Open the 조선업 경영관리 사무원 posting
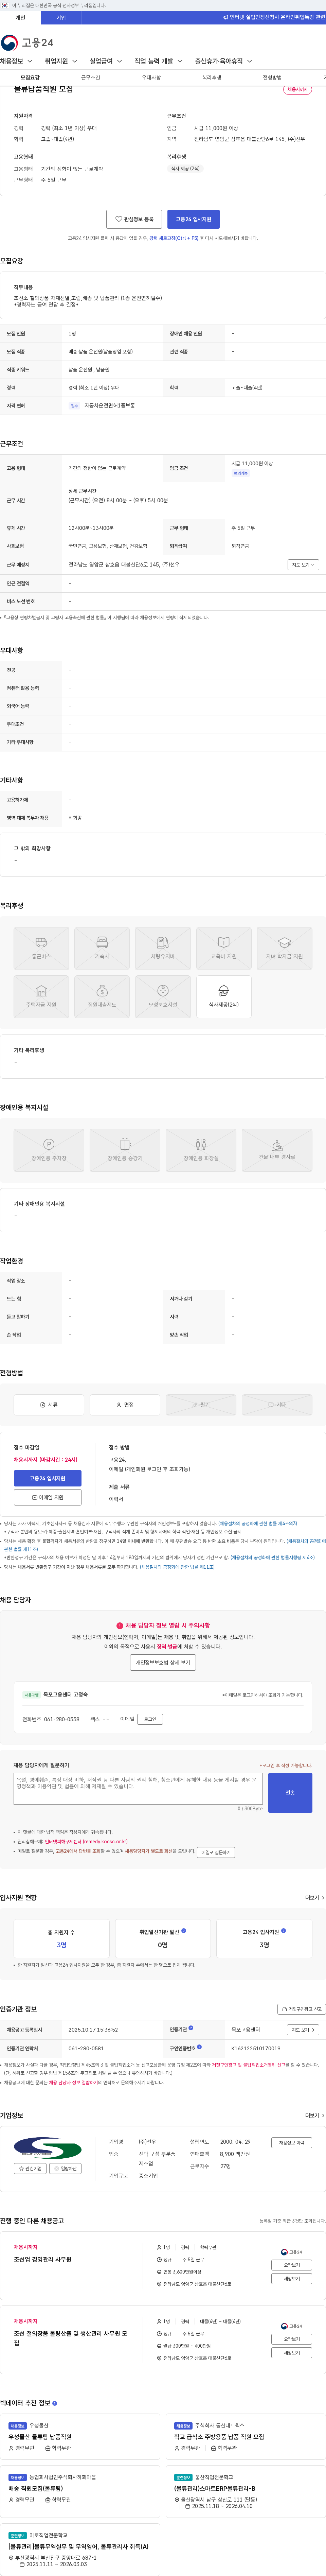This screenshot has width=326, height=2576. click(x=43, y=2259)
